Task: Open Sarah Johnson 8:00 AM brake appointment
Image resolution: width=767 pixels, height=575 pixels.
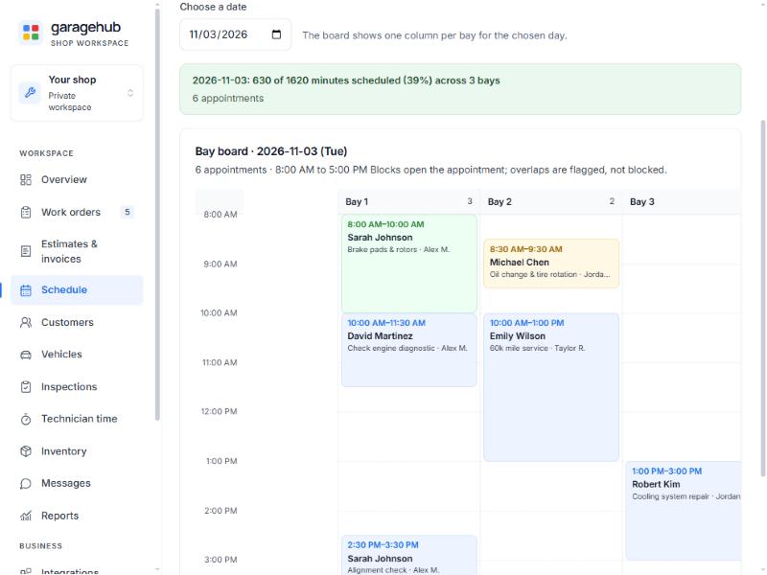Action: (x=409, y=264)
